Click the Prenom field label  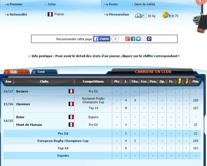coord(16,4)
